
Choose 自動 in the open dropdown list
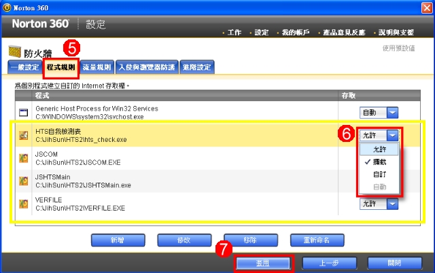[379, 187]
